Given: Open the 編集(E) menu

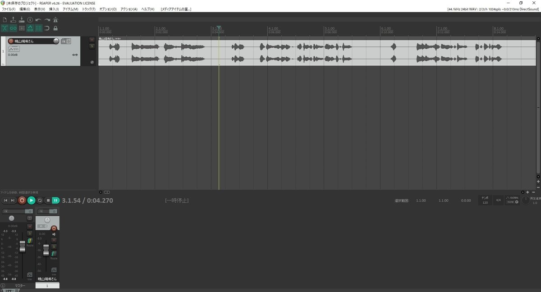Looking at the screenshot, I should [25, 9].
